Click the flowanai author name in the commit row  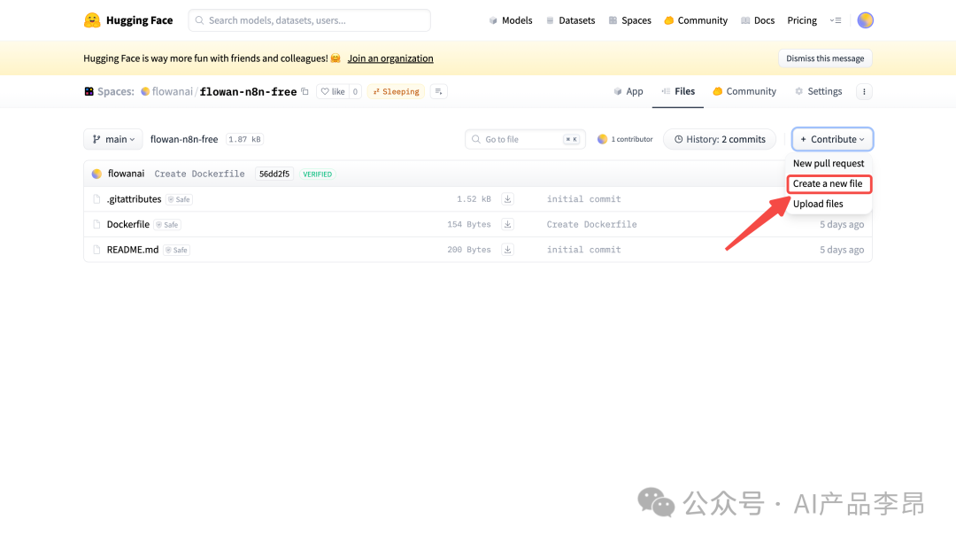tap(127, 174)
